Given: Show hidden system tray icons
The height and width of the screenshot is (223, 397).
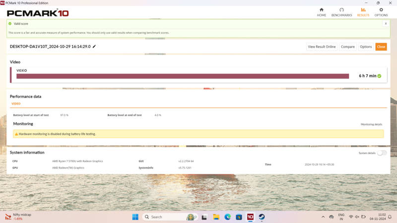Looking at the screenshot, I should tap(323, 217).
